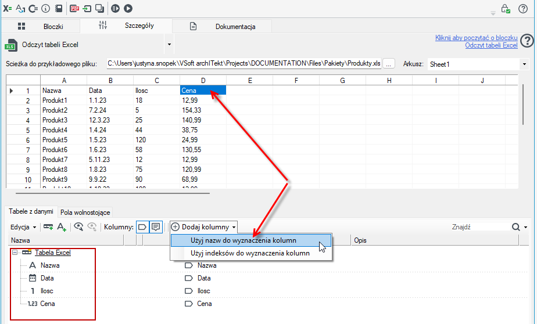Click the Excel X= icon in the top toolbar
Image resolution: width=537 pixels, height=324 pixels.
coord(7,9)
